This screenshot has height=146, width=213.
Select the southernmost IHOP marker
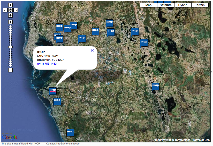(x=70, y=132)
